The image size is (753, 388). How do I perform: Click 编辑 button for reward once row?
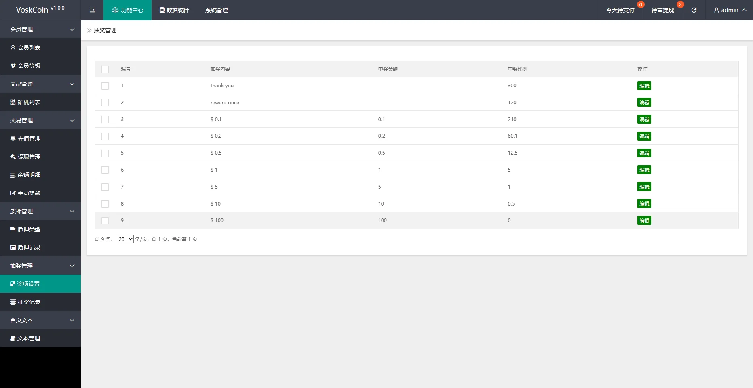[644, 103]
